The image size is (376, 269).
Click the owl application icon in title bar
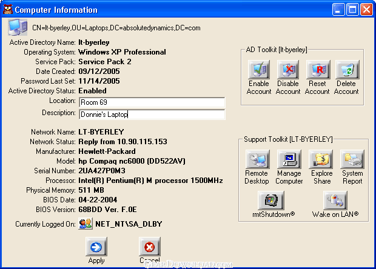pos(8,9)
